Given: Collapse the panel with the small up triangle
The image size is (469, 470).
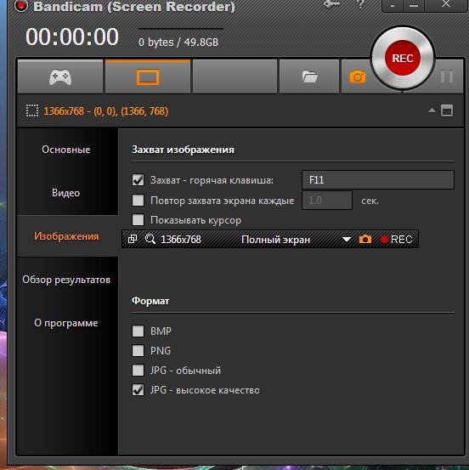Looking at the screenshot, I should click(432, 110).
